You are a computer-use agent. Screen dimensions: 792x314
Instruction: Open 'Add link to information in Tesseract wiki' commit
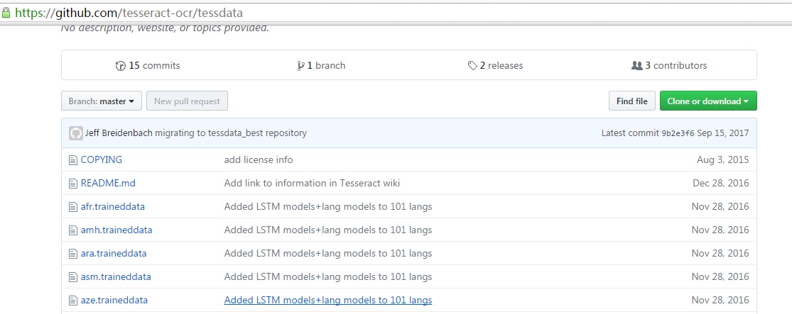pos(312,184)
